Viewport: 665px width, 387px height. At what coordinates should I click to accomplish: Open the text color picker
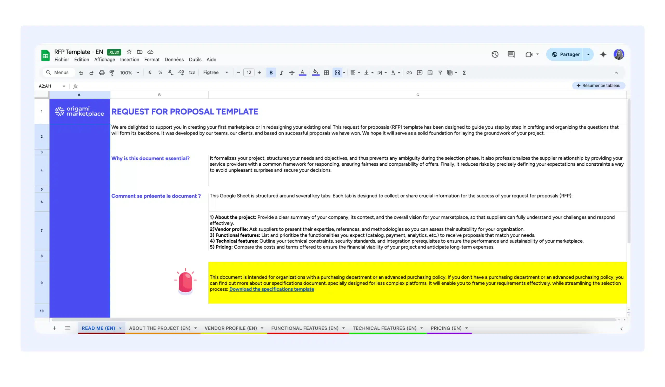[302, 73]
